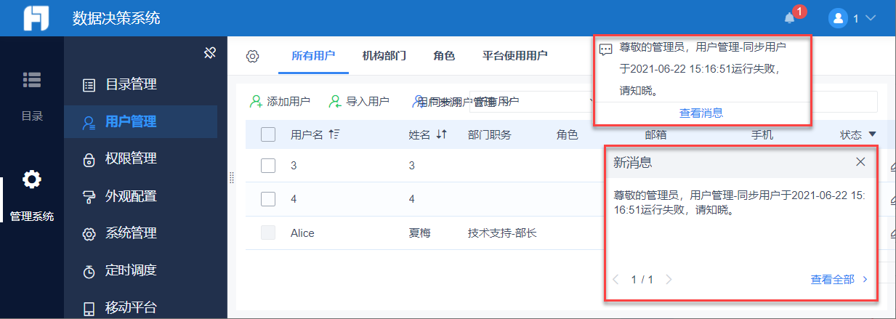Click the 用户管理 person icon

89,123
